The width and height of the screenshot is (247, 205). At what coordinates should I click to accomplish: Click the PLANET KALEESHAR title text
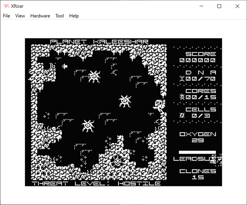click(99, 42)
